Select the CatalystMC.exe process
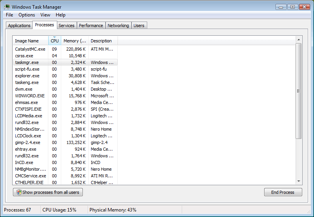Image resolution: width=314 pixels, height=217 pixels. 65,49
